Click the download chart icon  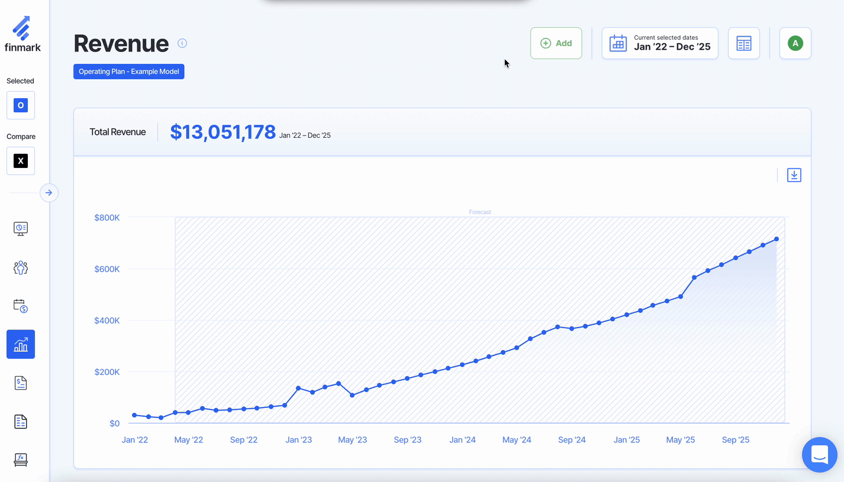click(794, 175)
